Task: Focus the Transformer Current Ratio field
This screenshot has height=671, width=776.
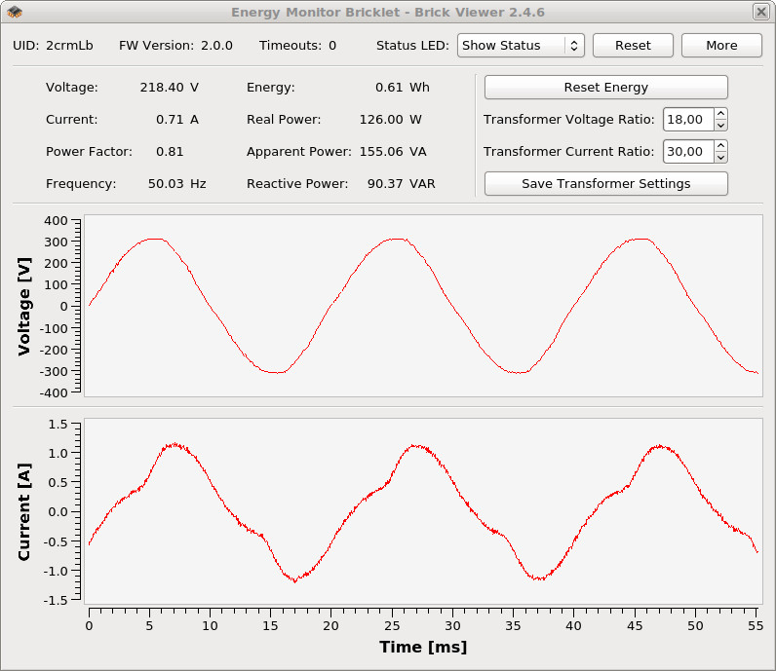Action: tap(687, 152)
